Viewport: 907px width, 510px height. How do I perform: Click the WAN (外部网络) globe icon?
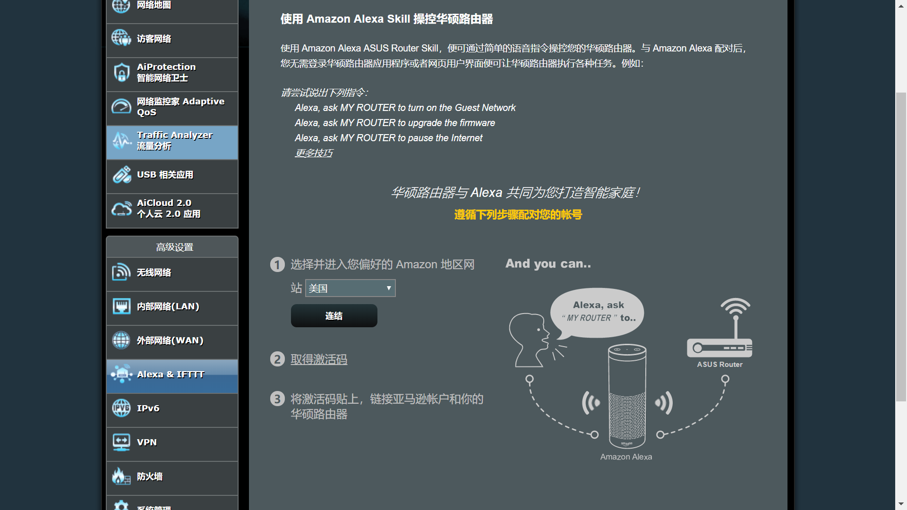click(x=121, y=340)
